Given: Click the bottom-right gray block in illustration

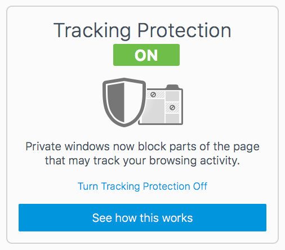Looking at the screenshot, I should pyautogui.click(x=172, y=118).
